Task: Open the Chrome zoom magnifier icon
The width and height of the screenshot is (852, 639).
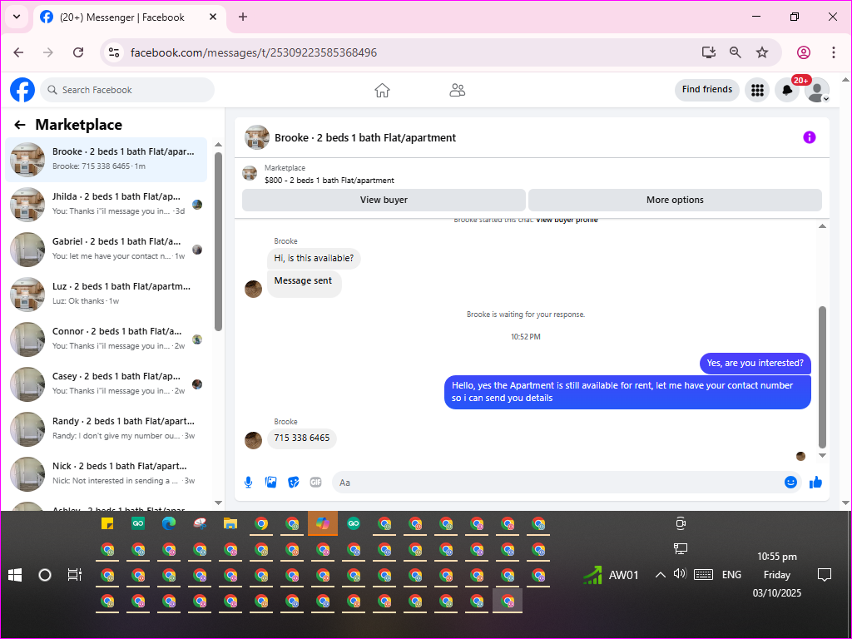Action: [x=736, y=52]
